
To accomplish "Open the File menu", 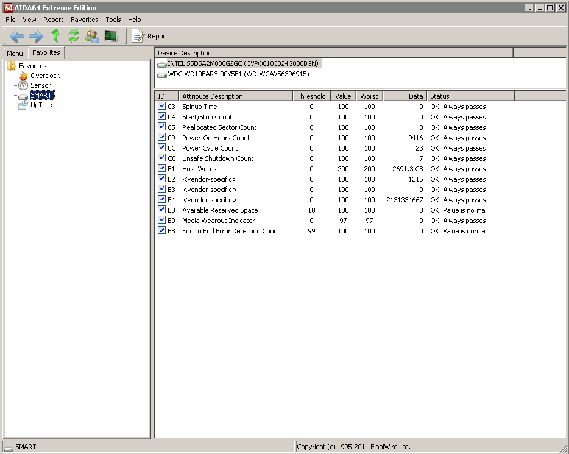I will (10, 20).
